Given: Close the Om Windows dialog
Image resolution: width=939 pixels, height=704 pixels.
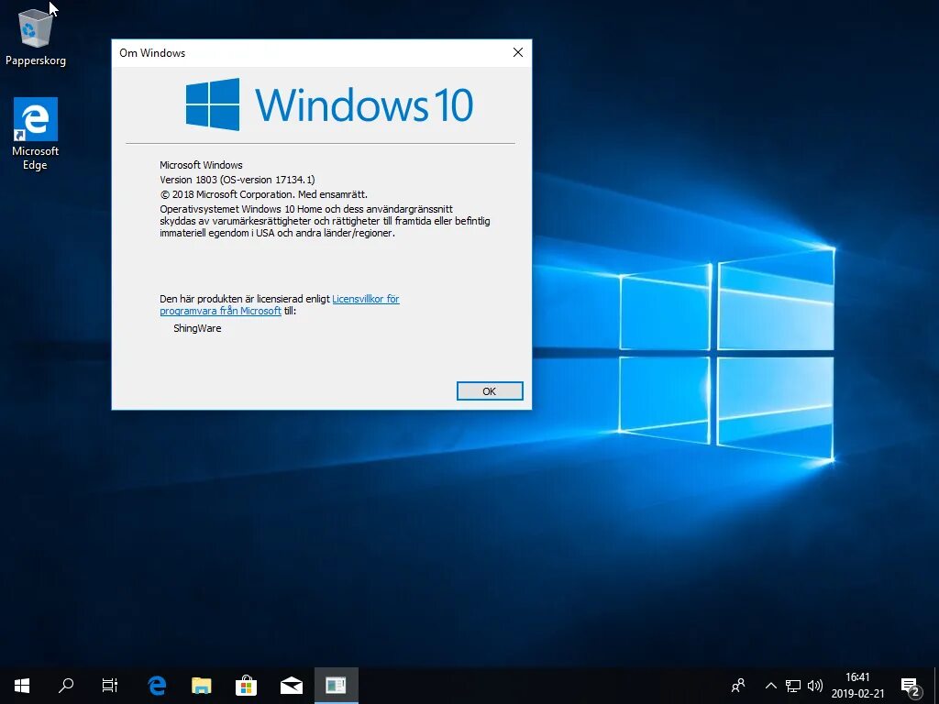Looking at the screenshot, I should pos(518,52).
